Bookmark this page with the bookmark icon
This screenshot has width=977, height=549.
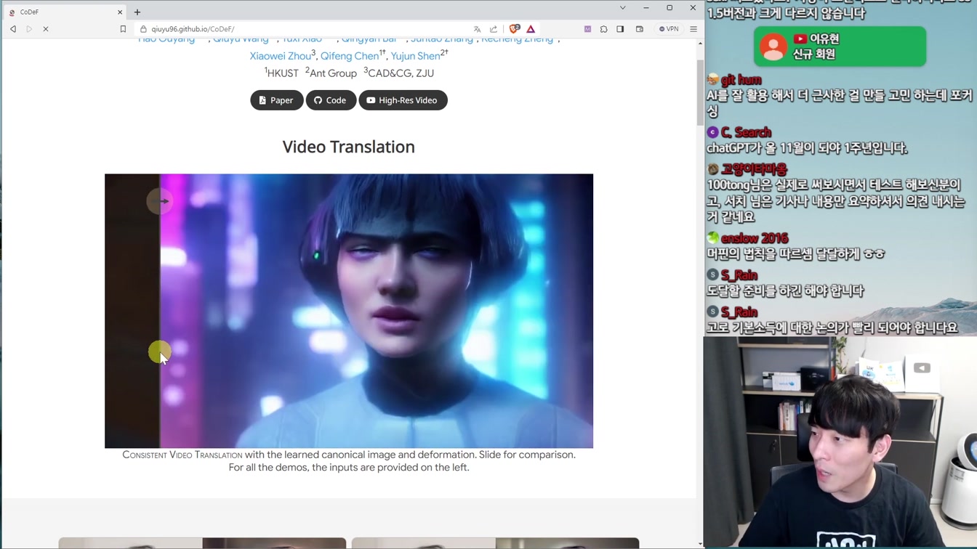click(x=123, y=29)
